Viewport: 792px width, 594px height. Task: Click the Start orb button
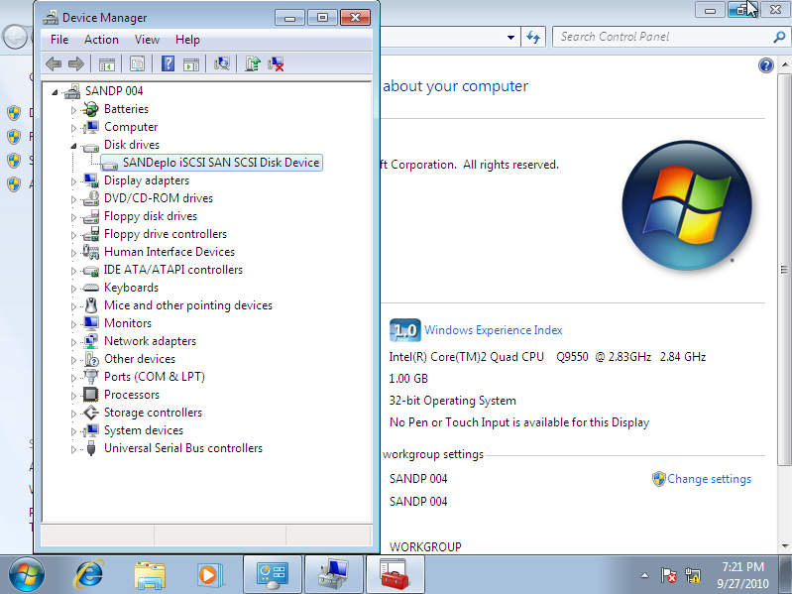tap(26, 575)
